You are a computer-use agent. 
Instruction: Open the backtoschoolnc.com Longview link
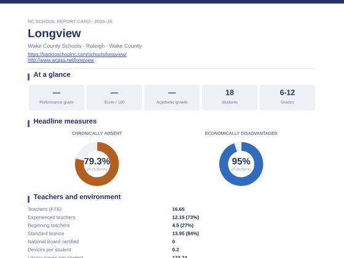click(x=77, y=54)
